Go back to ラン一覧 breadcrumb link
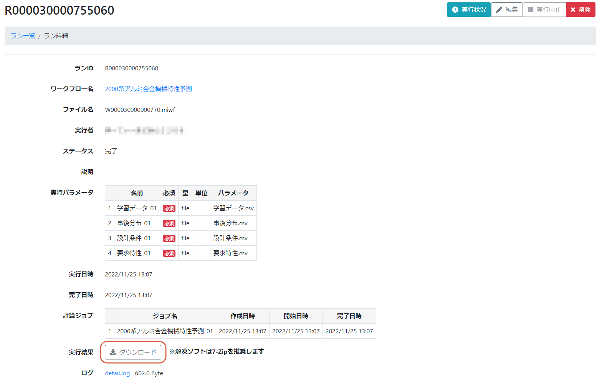602x381 pixels. [x=23, y=36]
